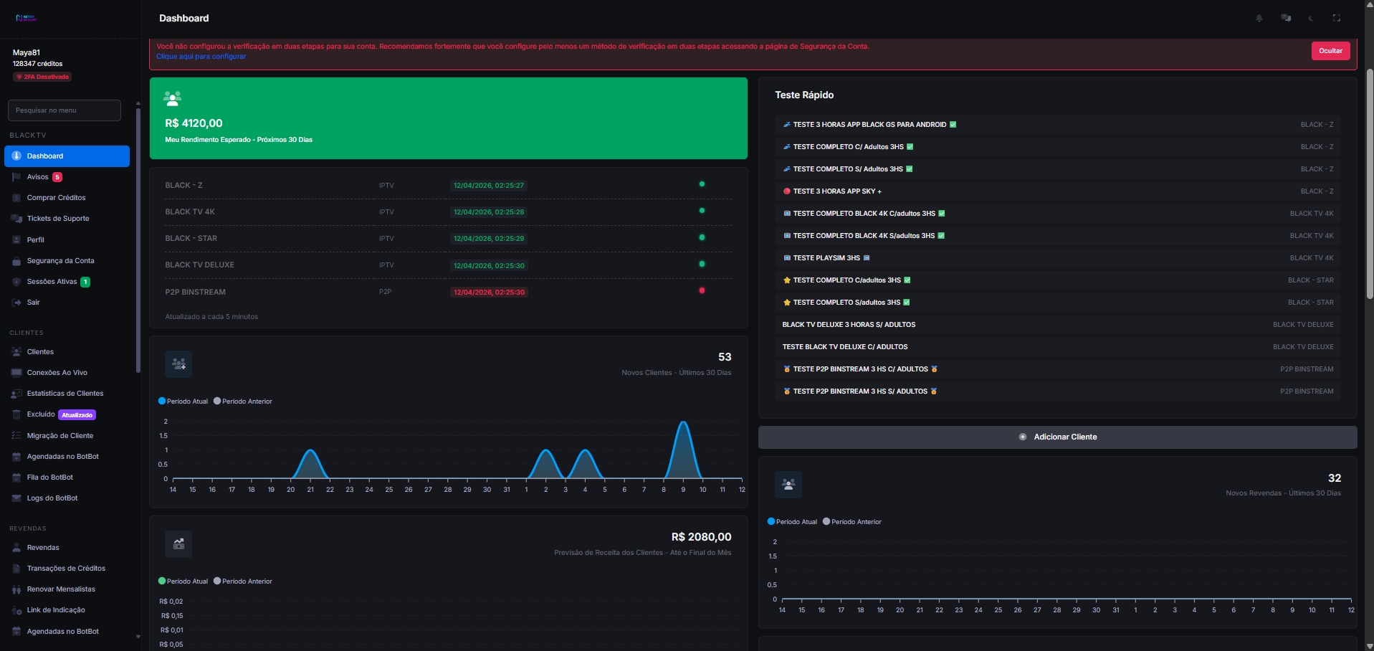Toggle Período Anterior in the clients chart legend
This screenshot has height=651, width=1374.
pyautogui.click(x=243, y=401)
